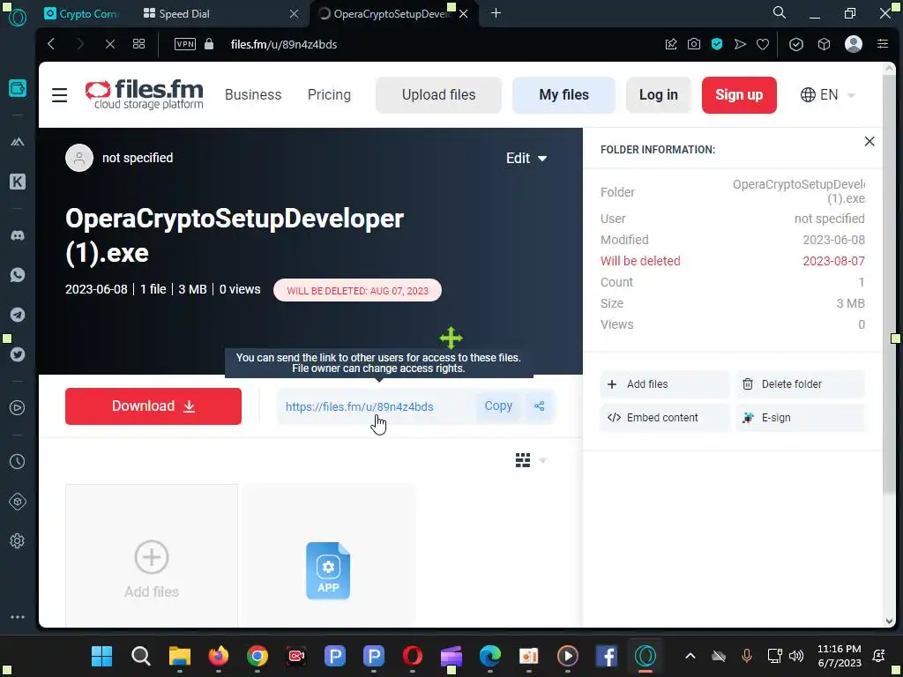Click Delete folder button
The image size is (903, 677).
[x=800, y=384]
